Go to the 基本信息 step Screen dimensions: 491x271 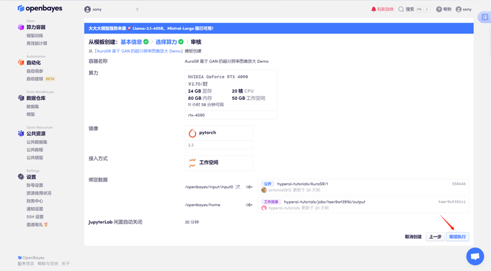(131, 42)
